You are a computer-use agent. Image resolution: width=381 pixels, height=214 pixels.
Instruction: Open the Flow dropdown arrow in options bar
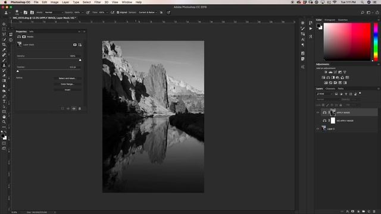[107, 12]
